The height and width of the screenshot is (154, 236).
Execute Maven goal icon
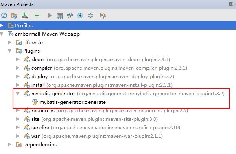tap(60, 15)
